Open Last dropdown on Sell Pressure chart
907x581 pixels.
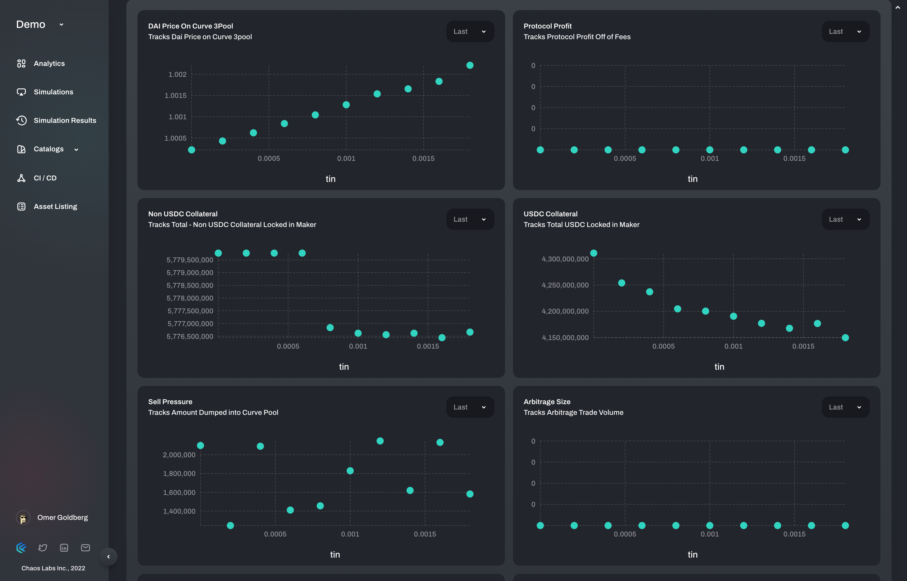[x=470, y=407]
